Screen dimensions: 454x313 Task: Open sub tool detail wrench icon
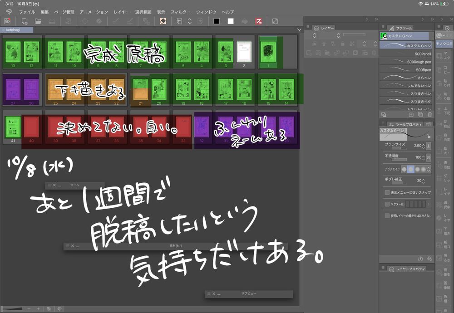pyautogui.click(x=429, y=259)
